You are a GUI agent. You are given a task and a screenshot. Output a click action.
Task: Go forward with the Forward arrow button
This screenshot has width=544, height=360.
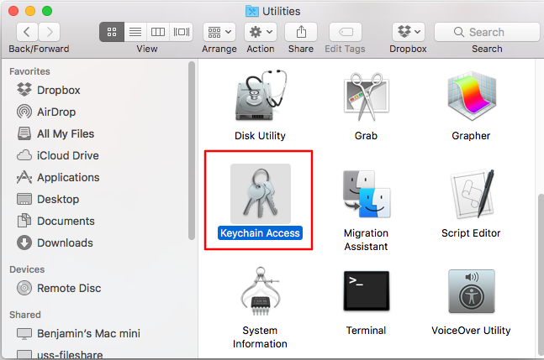coord(50,32)
